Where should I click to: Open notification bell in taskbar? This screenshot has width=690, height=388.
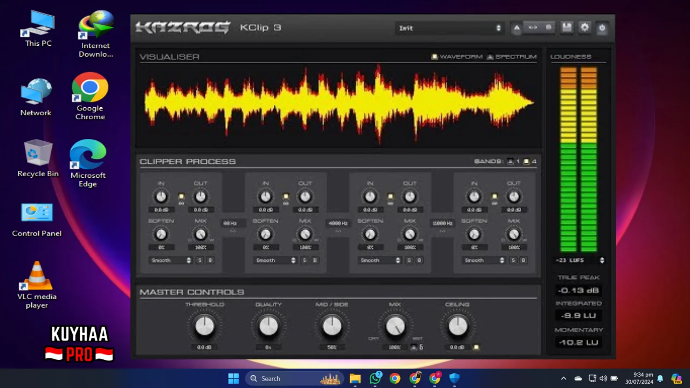[660, 378]
